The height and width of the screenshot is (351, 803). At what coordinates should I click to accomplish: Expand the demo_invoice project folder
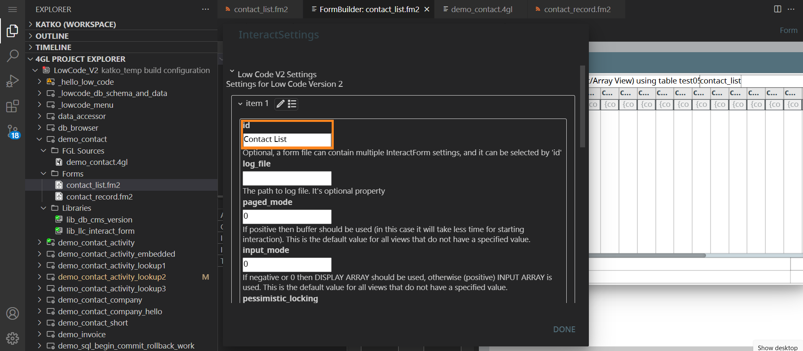click(39, 334)
